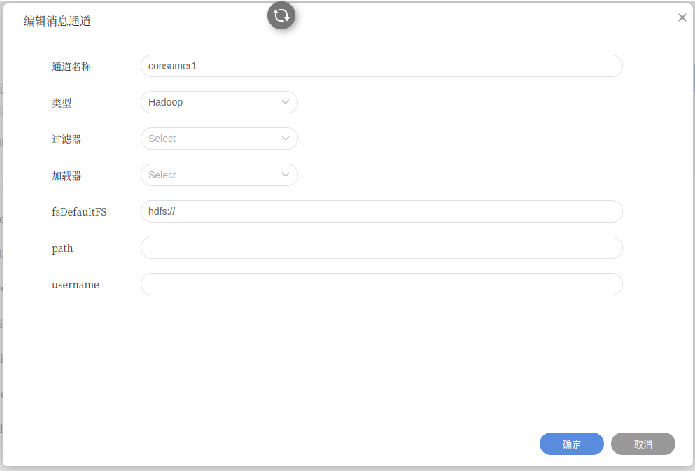Click the circular refresh icon at top
Image resolution: width=695 pixels, height=471 pixels.
[281, 15]
